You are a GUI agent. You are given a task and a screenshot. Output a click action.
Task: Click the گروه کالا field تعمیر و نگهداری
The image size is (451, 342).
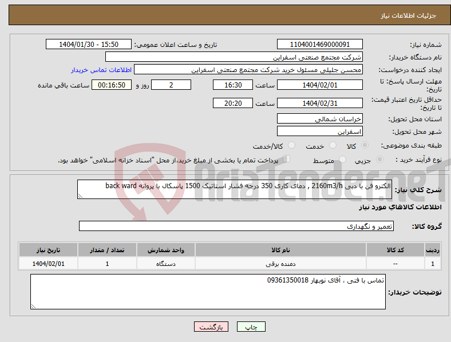236,226
